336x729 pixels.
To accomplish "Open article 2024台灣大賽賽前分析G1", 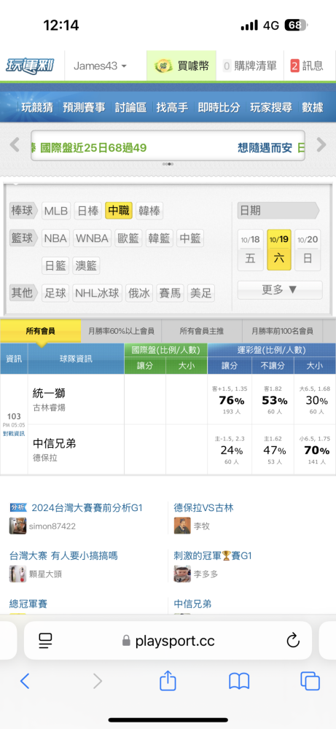I will (87, 507).
